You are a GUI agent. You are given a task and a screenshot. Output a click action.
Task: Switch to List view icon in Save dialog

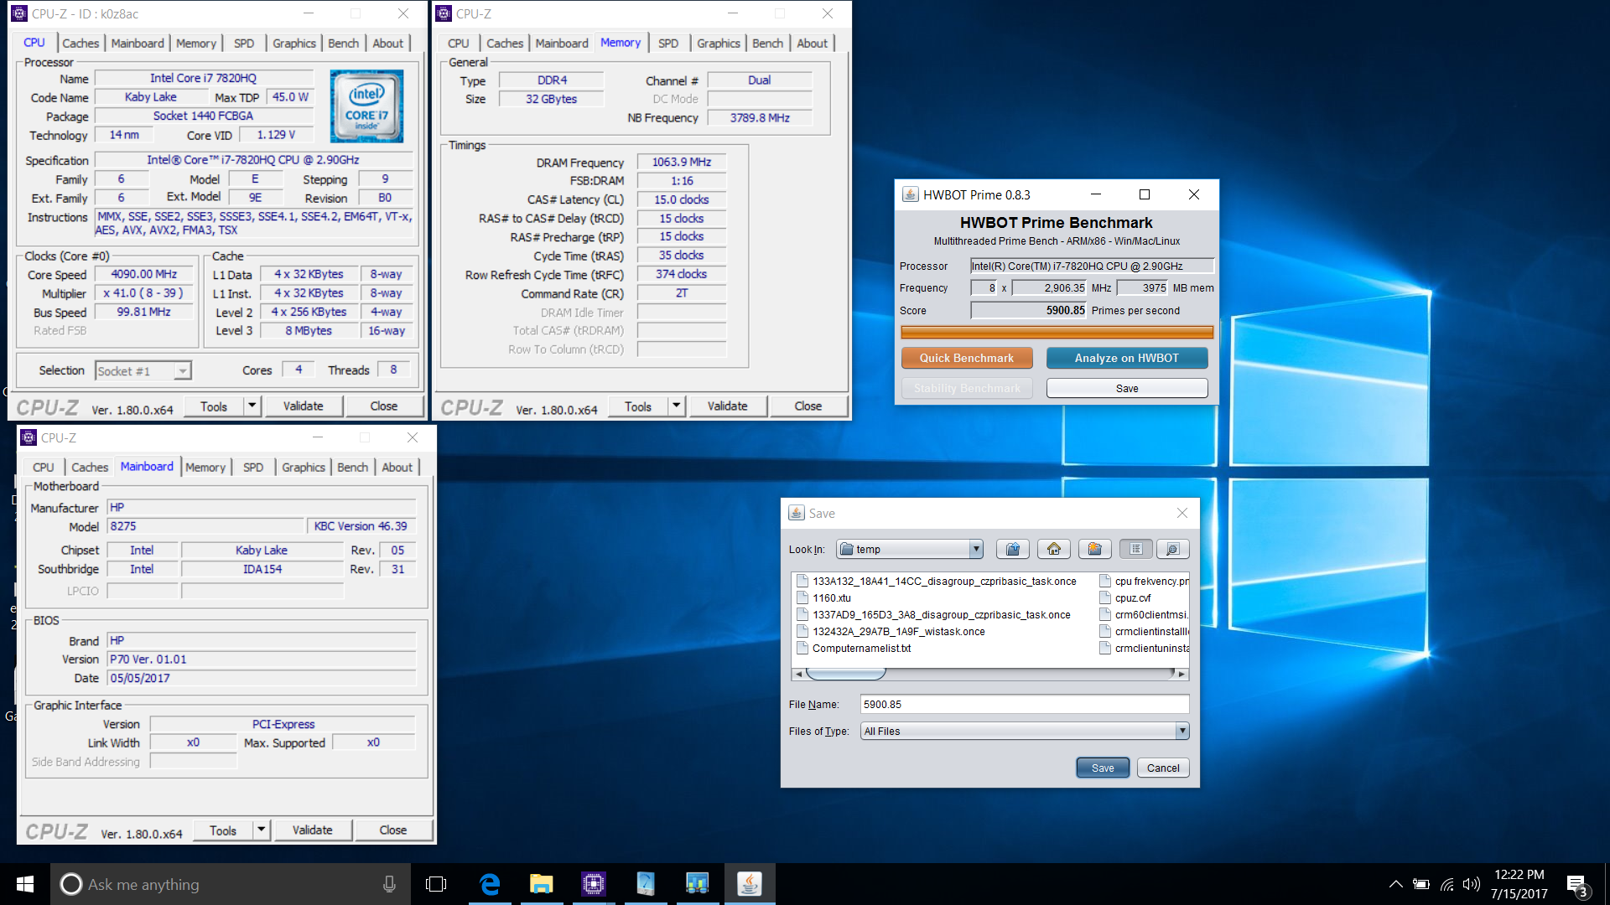coord(1136,549)
